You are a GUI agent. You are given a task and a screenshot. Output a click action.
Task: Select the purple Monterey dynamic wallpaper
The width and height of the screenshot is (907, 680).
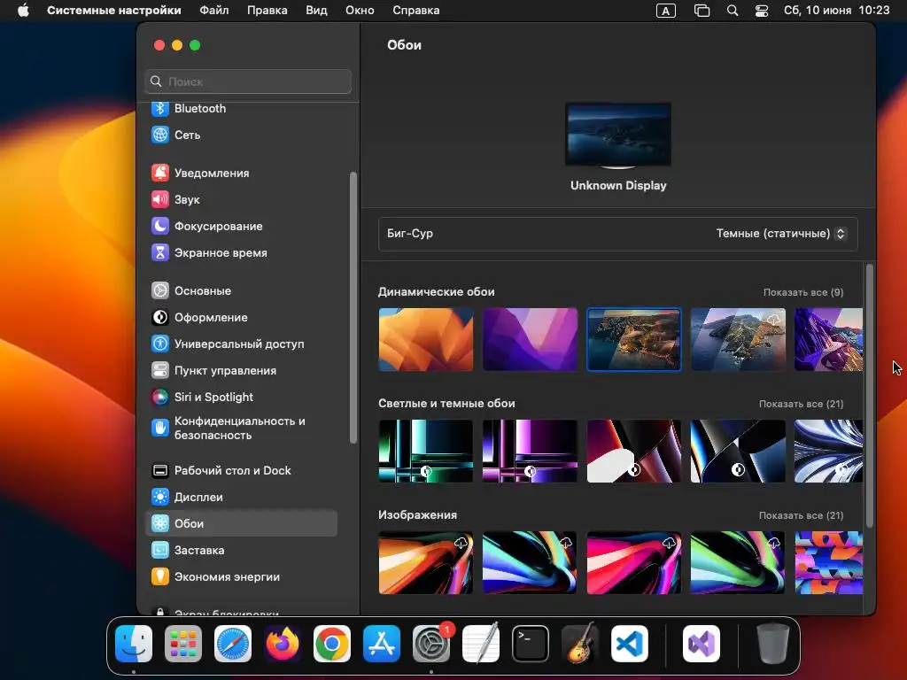point(530,339)
